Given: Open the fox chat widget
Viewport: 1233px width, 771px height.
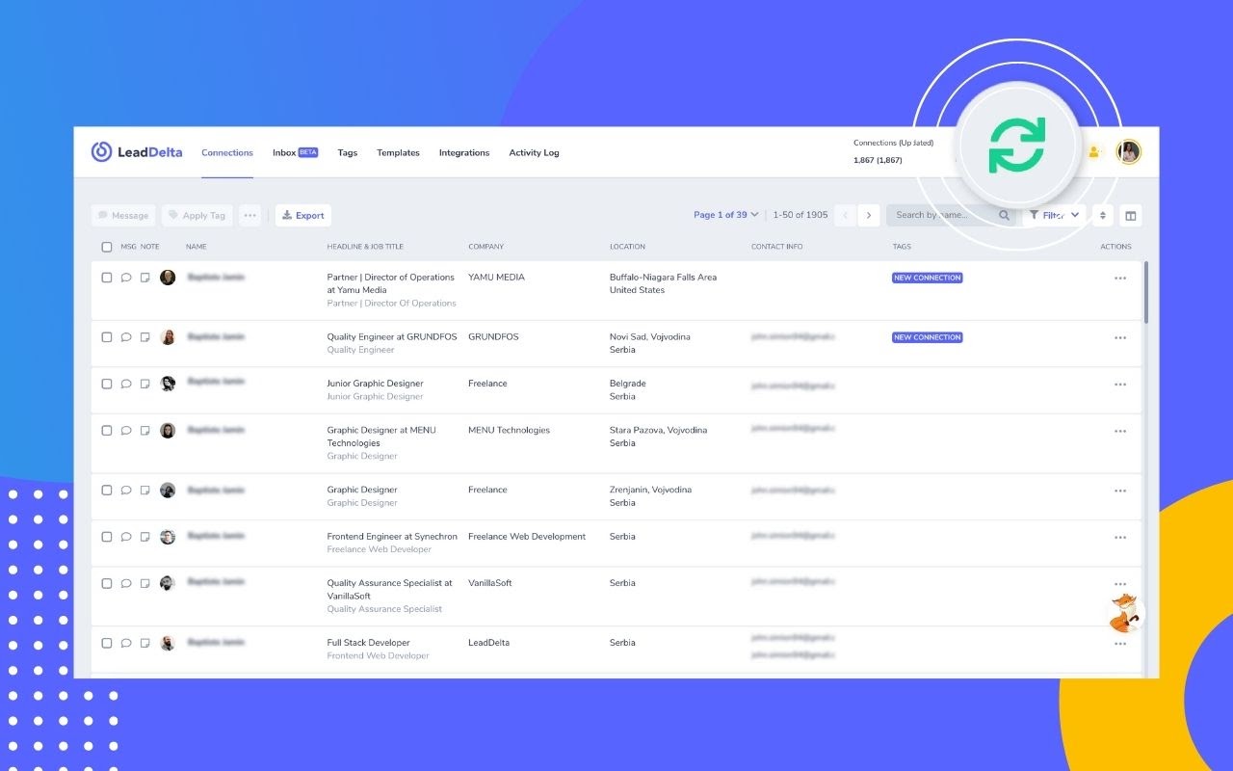Looking at the screenshot, I should (x=1123, y=613).
